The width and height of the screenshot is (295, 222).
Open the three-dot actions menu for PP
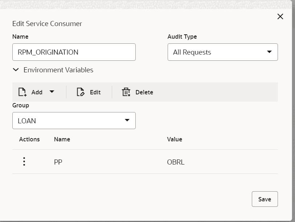click(24, 162)
